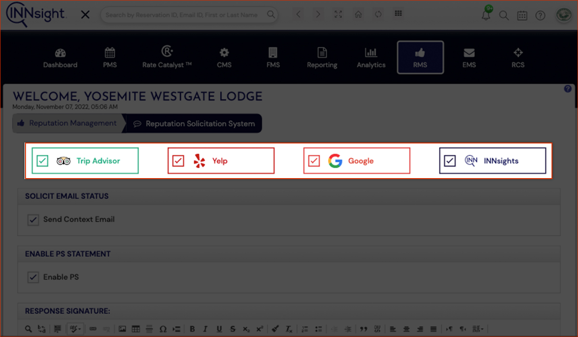Image resolution: width=578 pixels, height=337 pixels.
Task: Click the editor Find icon
Action: point(28,329)
